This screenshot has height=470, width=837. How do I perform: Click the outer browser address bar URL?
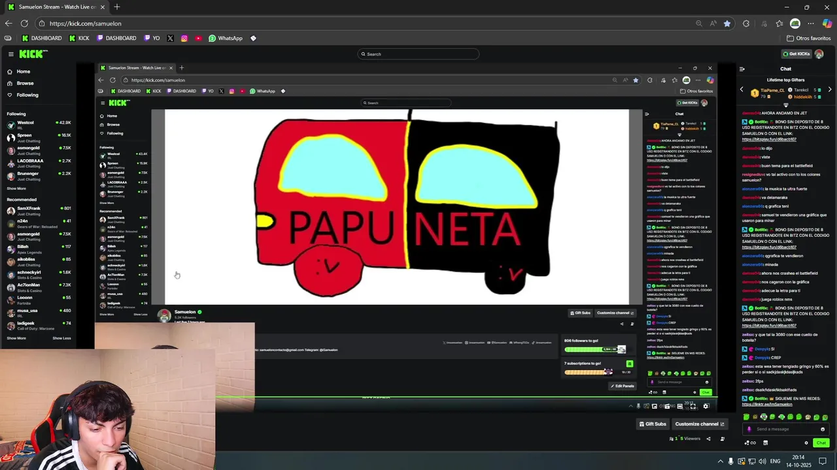point(85,23)
